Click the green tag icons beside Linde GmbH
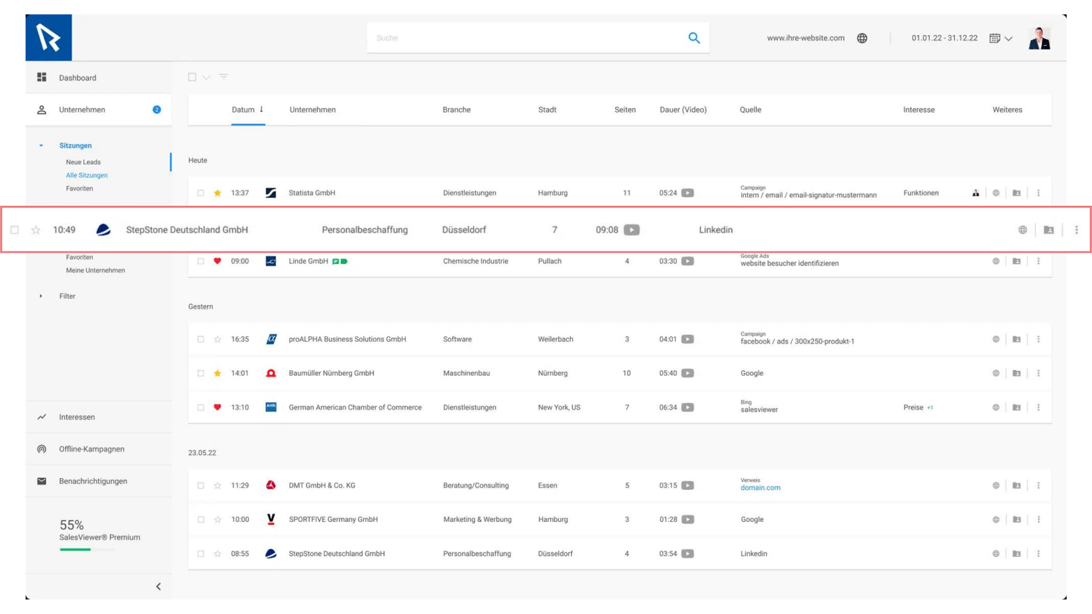 pos(340,261)
